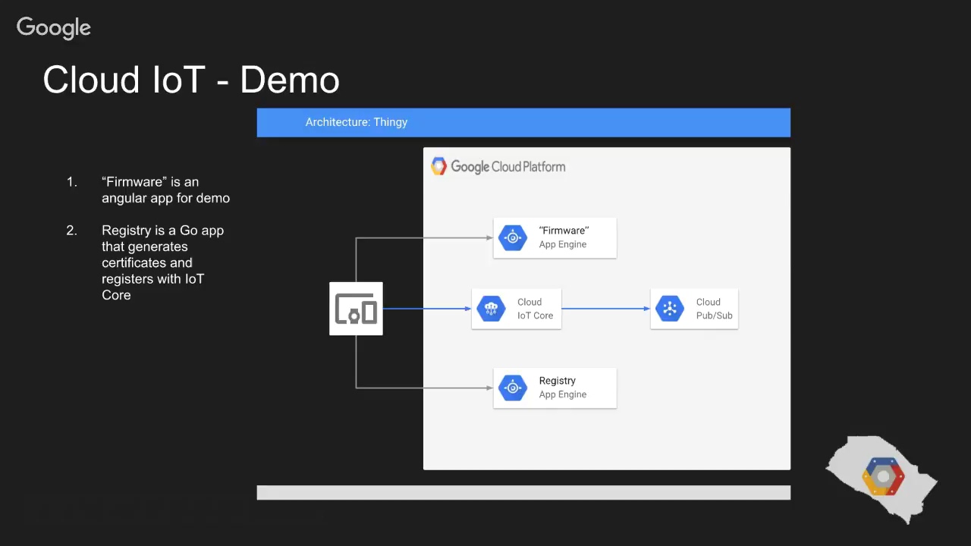Click the devices icon box
The height and width of the screenshot is (546, 971).
356,309
